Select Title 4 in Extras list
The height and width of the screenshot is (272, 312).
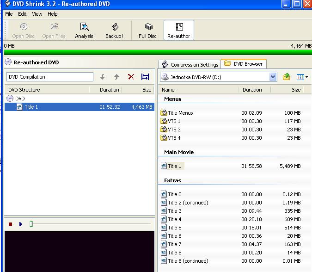point(174,219)
